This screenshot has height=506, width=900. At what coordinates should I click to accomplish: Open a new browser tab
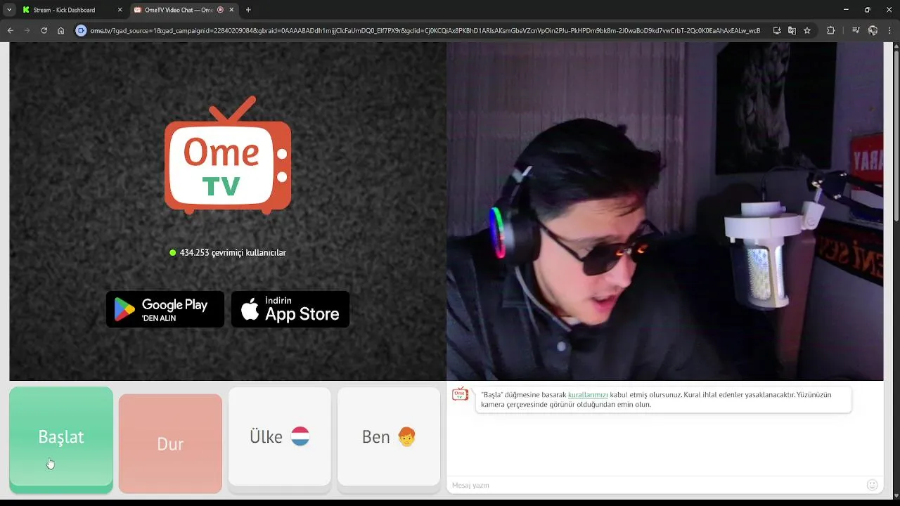248,10
